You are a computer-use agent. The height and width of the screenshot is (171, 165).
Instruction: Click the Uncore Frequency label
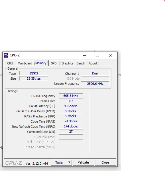click(67, 84)
